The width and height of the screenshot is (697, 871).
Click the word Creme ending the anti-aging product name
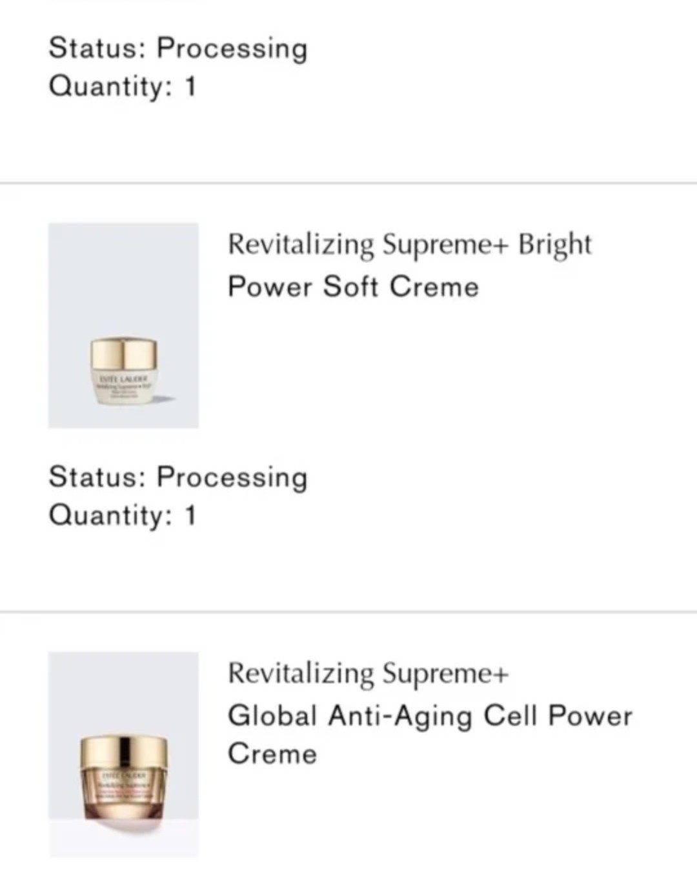click(272, 754)
